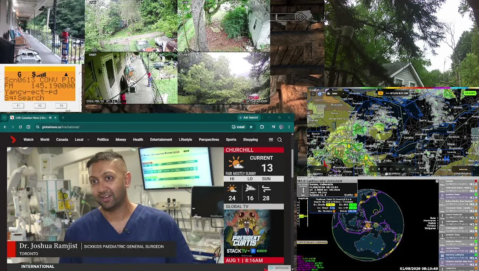Open the Perspectives section
The height and width of the screenshot is (271, 479).
(209, 140)
